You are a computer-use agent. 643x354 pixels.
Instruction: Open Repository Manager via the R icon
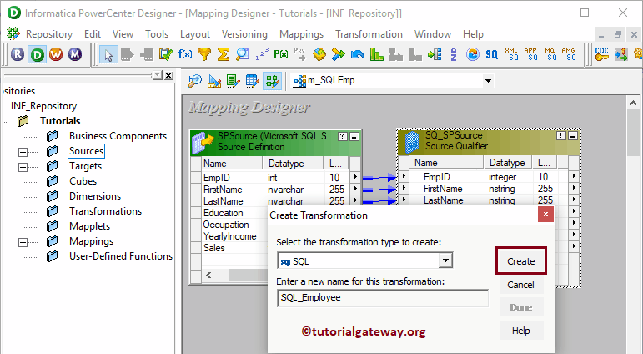click(18, 54)
